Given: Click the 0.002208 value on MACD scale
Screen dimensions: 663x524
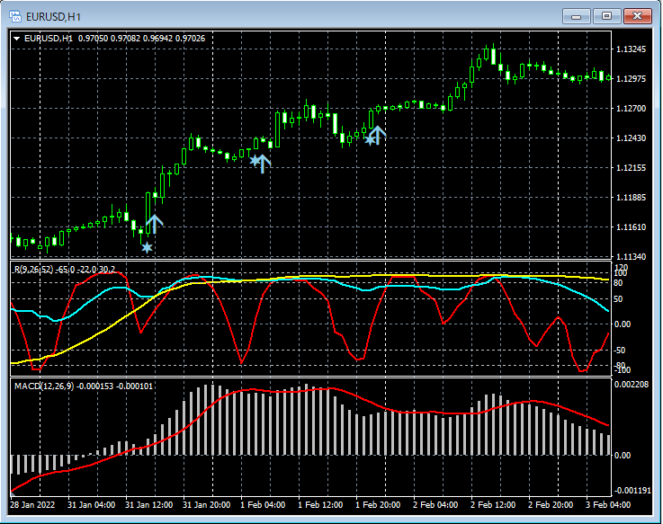Looking at the screenshot, I should tap(633, 385).
